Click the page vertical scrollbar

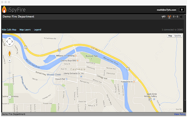185,57
